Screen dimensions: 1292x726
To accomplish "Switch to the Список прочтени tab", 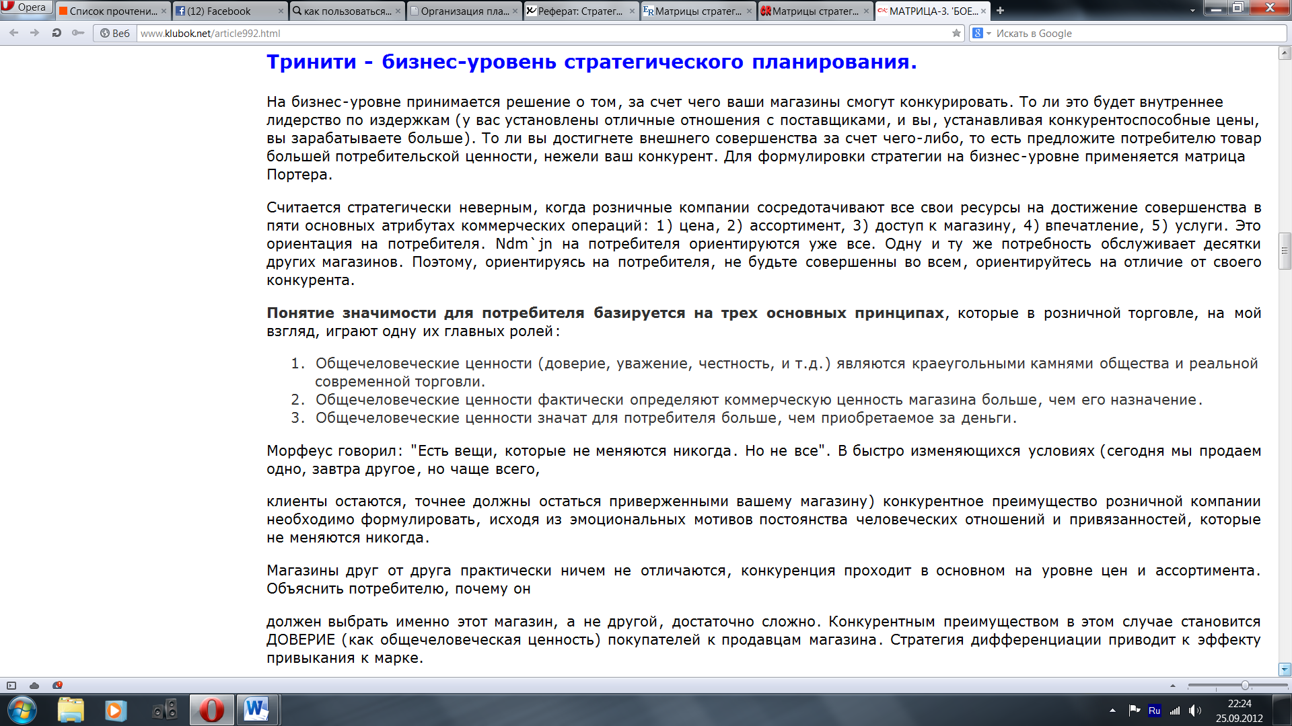I will (x=112, y=11).
